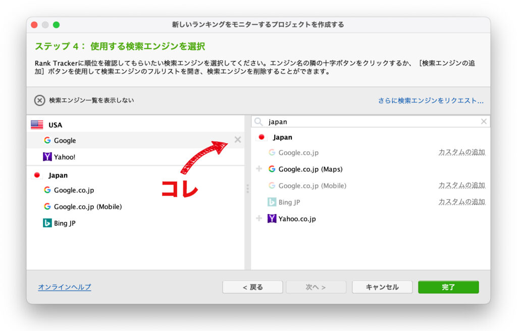Image resolution: width=517 pixels, height=331 pixels.
Task: Click the ステップ 4 heading text
Action: (x=120, y=46)
